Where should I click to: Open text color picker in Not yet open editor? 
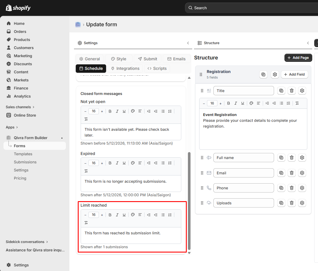(133, 111)
